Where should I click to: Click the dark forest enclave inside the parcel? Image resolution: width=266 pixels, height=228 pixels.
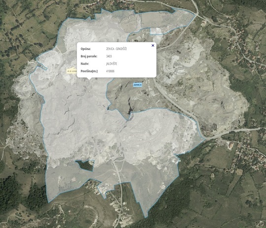coord(85,165)
